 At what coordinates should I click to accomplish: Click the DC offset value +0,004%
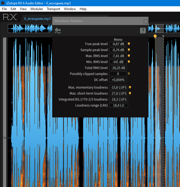click(x=118, y=80)
